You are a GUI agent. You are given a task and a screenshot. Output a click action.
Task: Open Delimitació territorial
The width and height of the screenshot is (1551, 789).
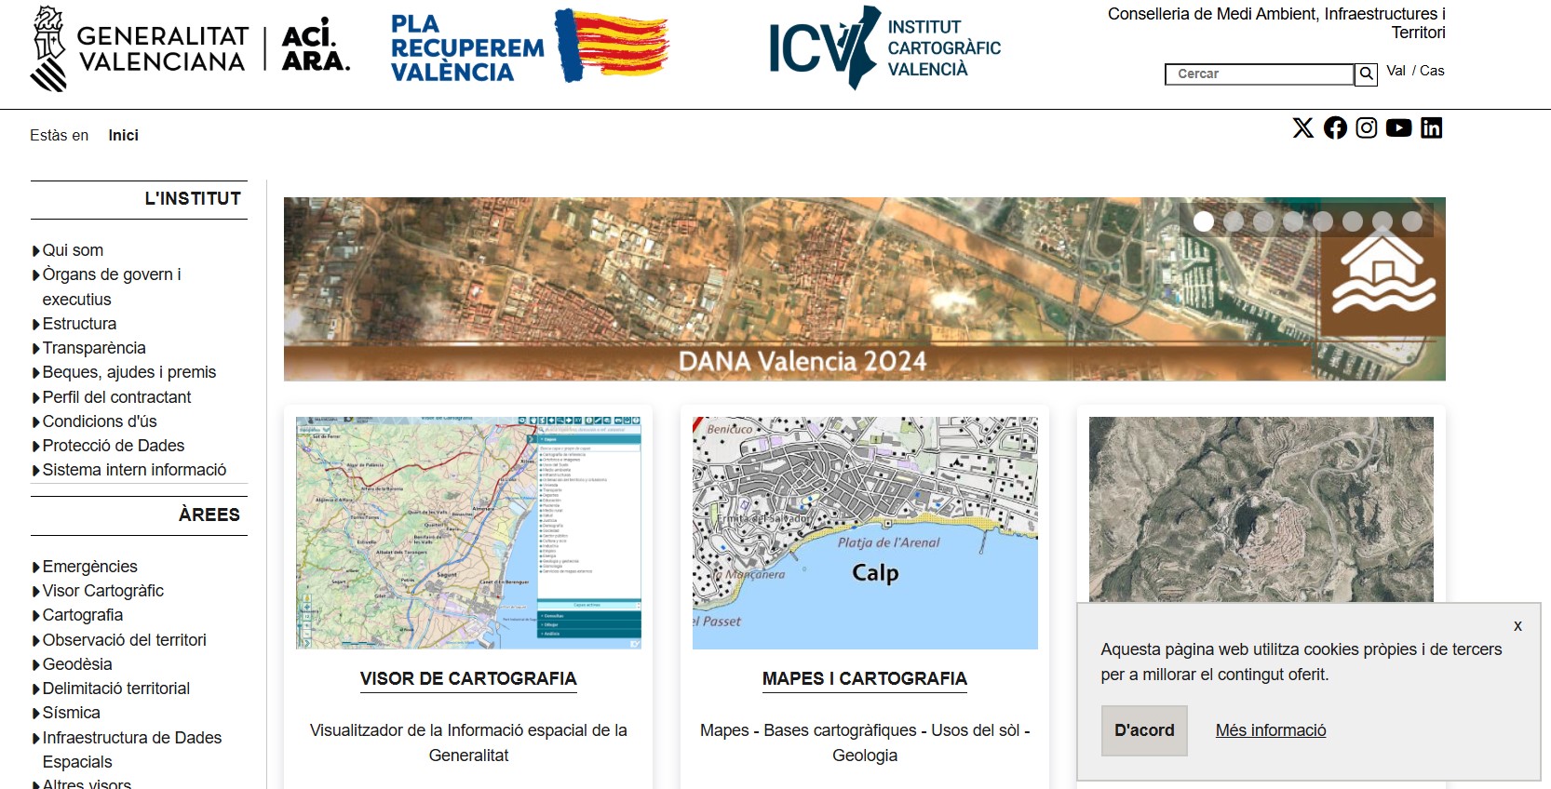(116, 689)
